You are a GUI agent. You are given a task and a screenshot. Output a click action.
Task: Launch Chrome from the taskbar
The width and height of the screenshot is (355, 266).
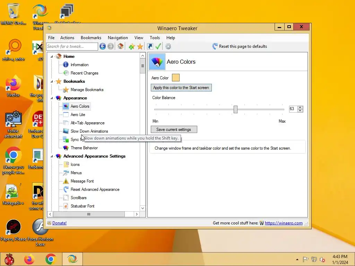tap(51, 259)
